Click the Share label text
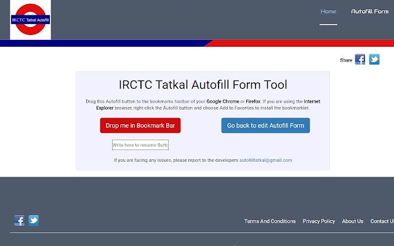394x246 pixels. (346, 60)
